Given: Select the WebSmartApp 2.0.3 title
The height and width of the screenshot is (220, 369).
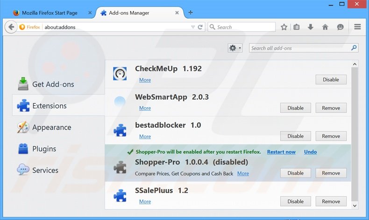Looking at the screenshot, I should [x=172, y=97].
